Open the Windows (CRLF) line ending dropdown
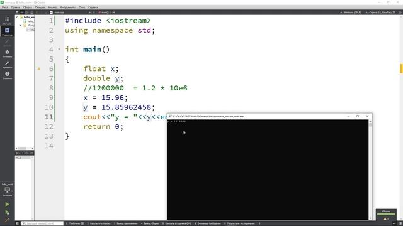This screenshot has width=403, height=226. coord(351,13)
